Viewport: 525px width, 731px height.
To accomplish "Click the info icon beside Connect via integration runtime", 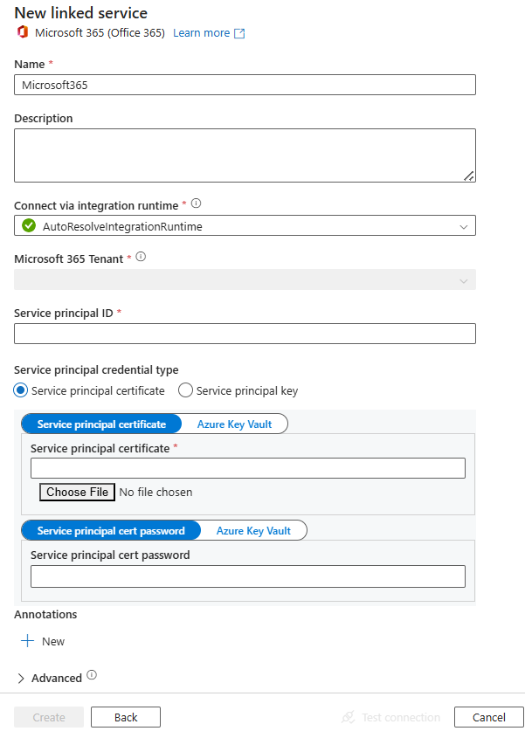I will tap(195, 203).
